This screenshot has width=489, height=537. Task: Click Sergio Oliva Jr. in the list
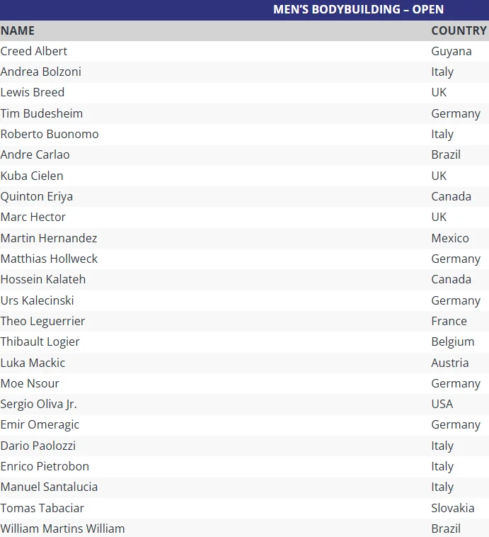(39, 404)
